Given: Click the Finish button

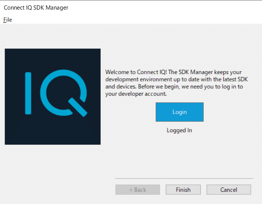Looking at the screenshot, I should coord(183,190).
